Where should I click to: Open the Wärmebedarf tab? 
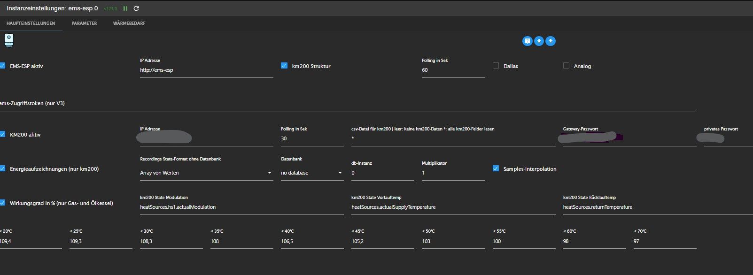coord(129,23)
